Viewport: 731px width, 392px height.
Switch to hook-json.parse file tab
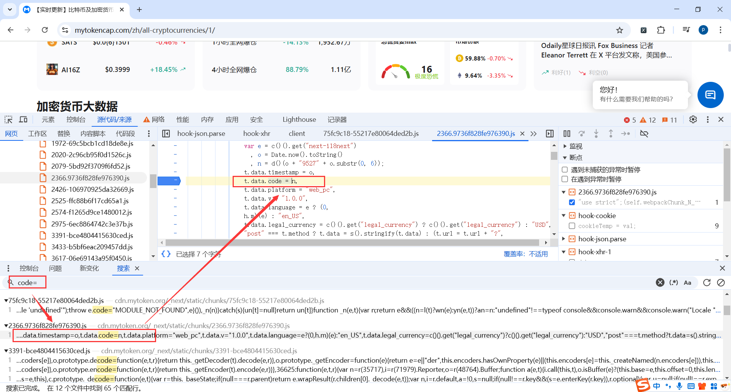point(201,134)
